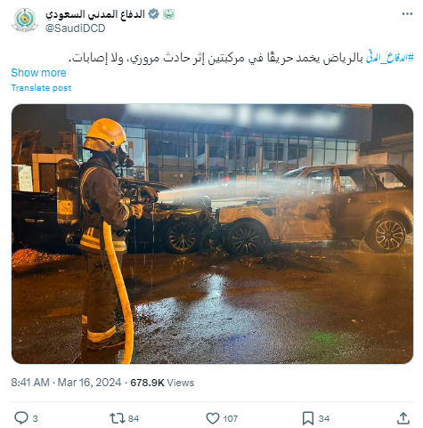Image resolution: width=423 pixels, height=428 pixels.
Task: Click the reply speech bubble icon
Action: [x=21, y=418]
